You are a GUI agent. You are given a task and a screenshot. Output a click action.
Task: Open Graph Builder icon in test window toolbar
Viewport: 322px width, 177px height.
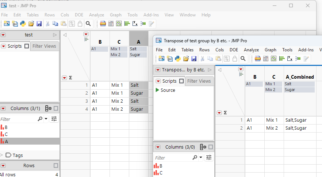tap(119, 24)
